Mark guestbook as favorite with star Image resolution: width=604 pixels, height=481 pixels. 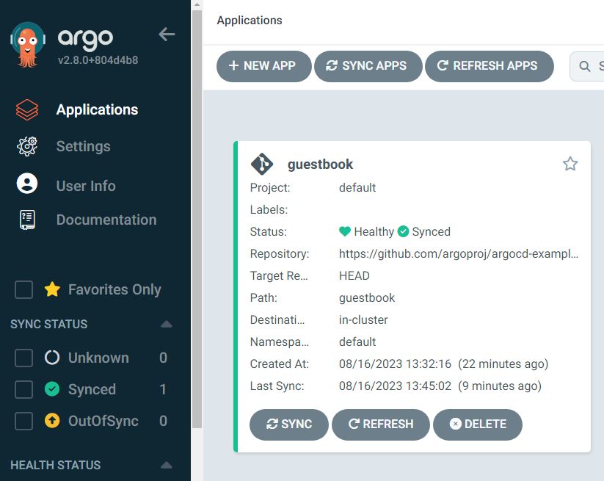570,164
